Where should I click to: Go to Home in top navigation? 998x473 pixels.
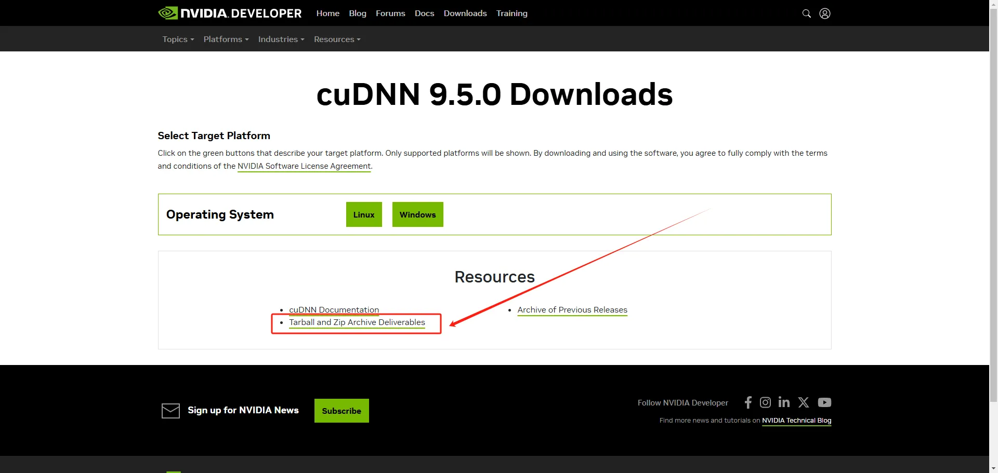[328, 13]
